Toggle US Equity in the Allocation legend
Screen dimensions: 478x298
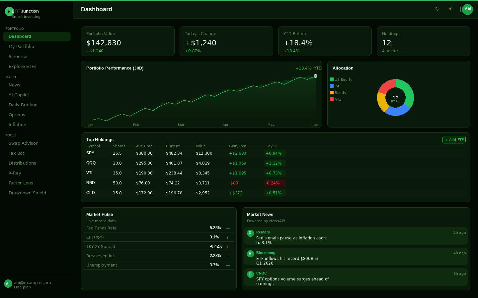coord(341,79)
